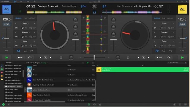
Task: Expand the PLAYLISTS dropdown header
Action: coord(9,63)
